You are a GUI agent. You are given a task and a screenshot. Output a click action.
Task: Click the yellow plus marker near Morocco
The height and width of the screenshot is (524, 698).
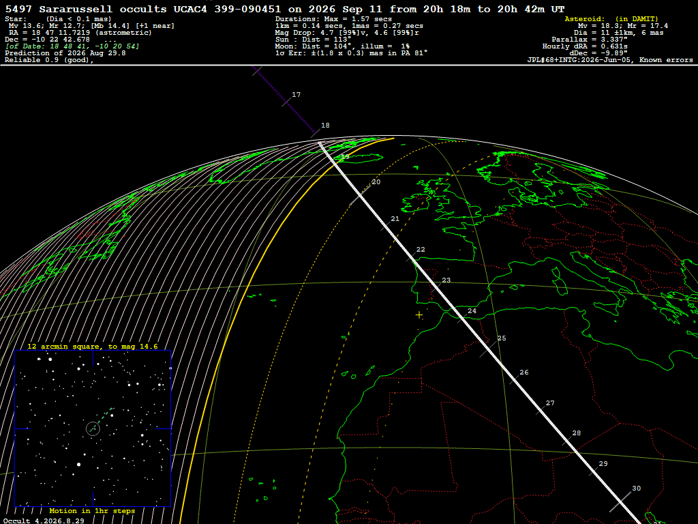click(x=419, y=315)
